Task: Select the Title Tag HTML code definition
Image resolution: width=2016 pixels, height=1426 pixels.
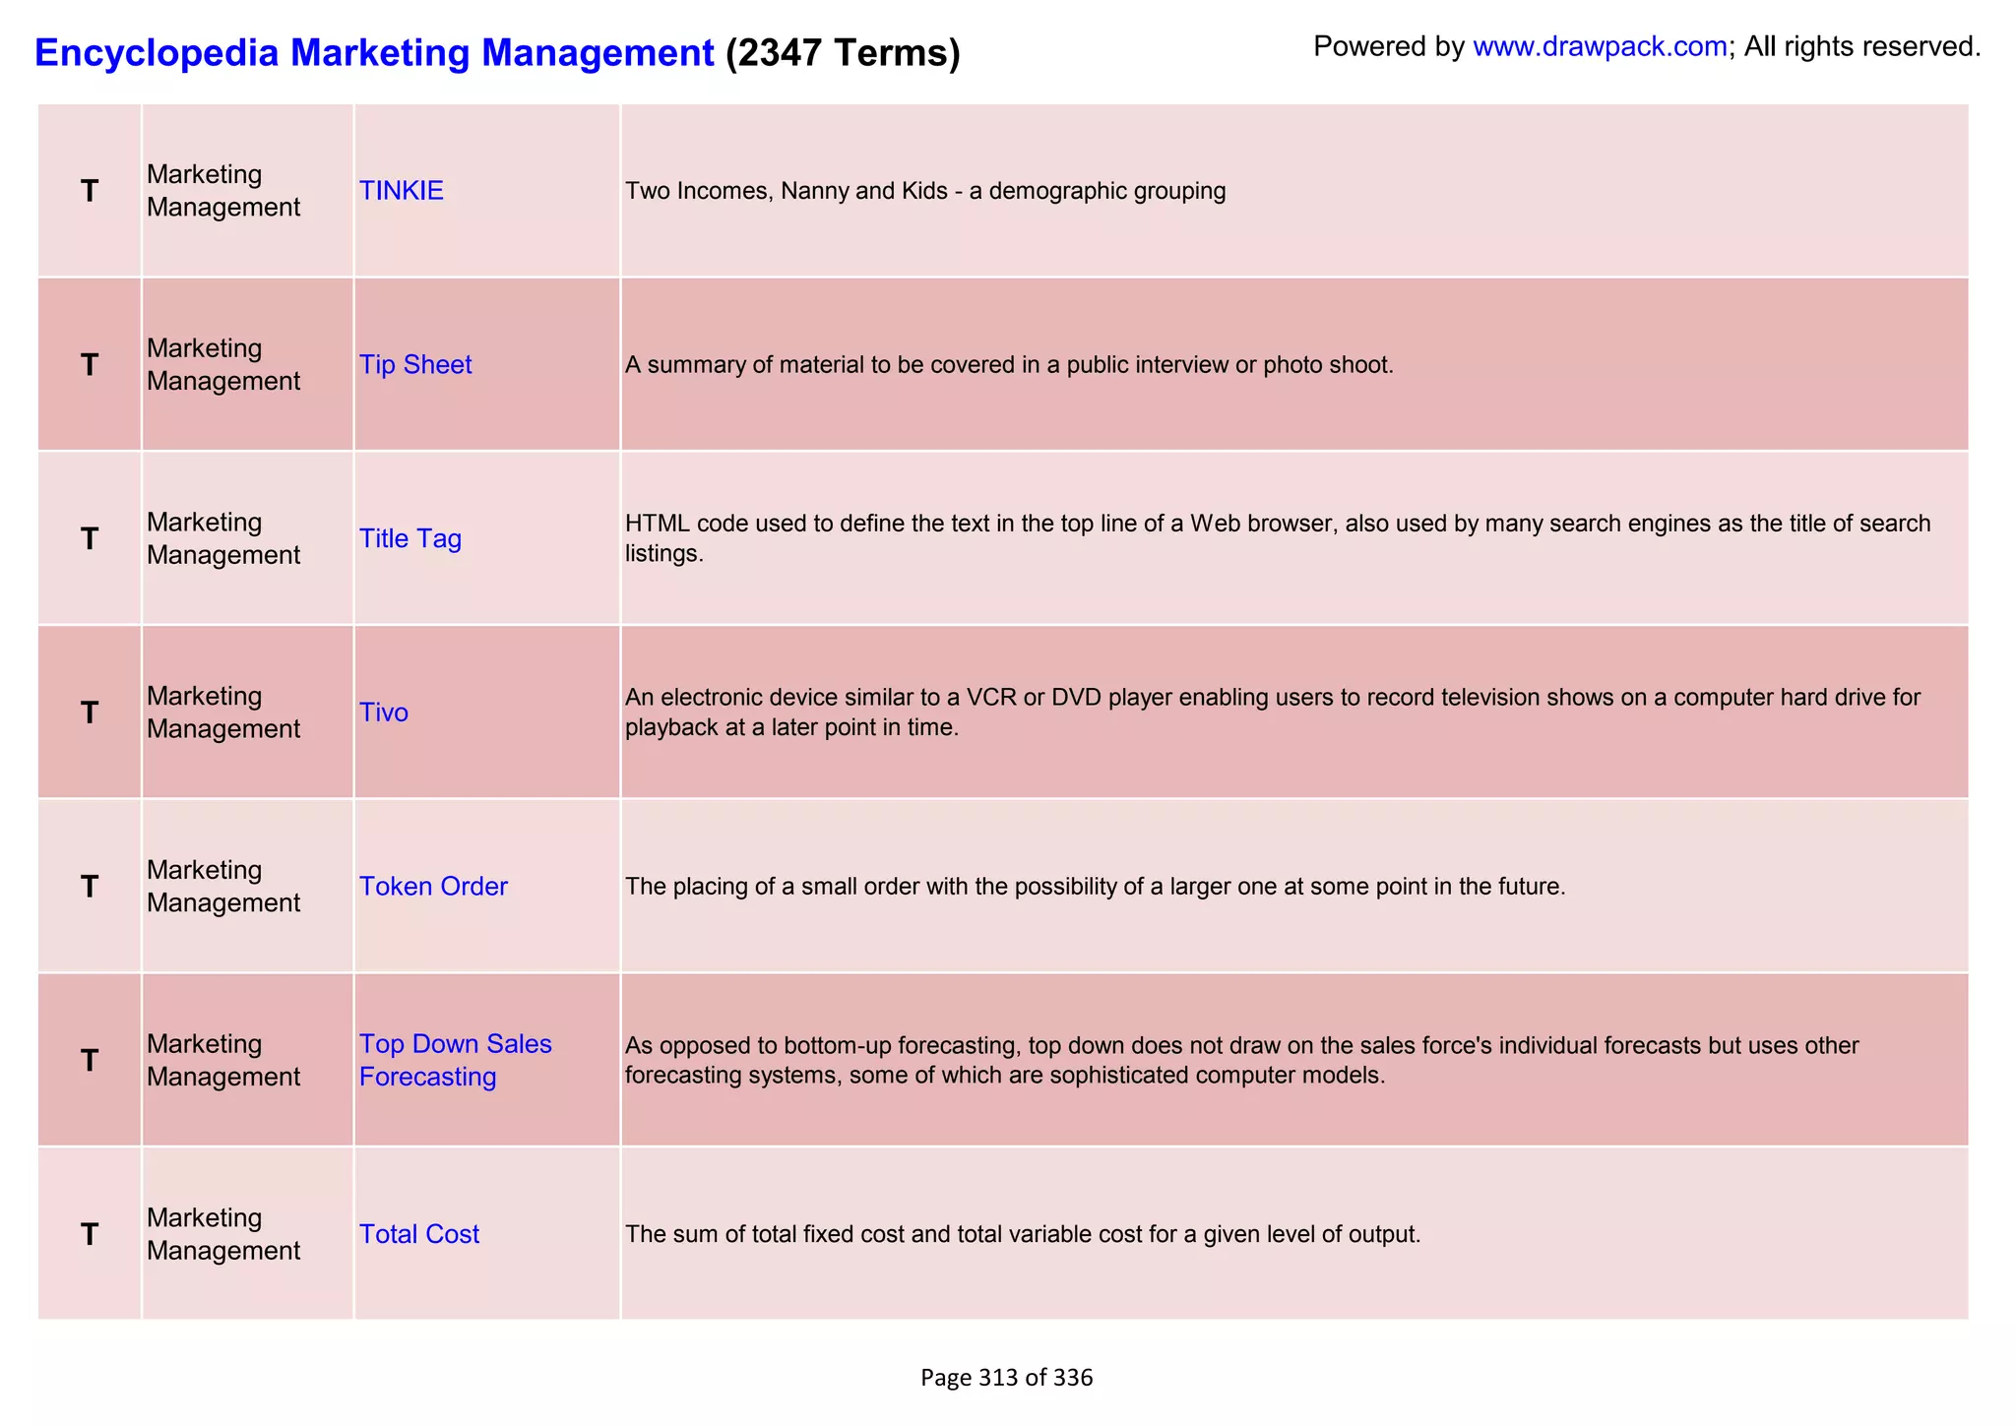Action: pyautogui.click(x=1278, y=538)
